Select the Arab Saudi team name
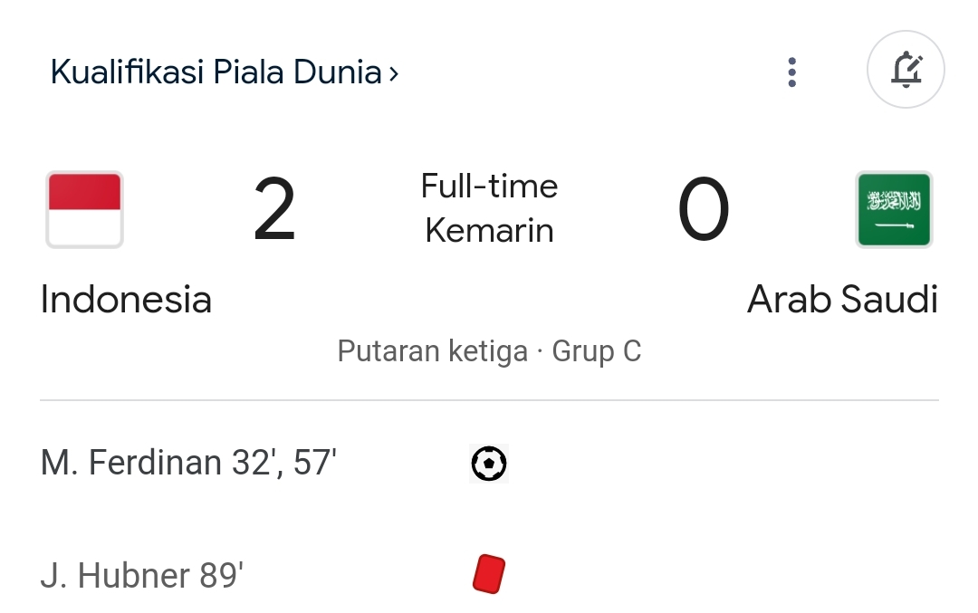 tap(842, 300)
